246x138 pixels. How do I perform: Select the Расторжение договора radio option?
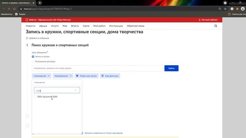[33, 61]
